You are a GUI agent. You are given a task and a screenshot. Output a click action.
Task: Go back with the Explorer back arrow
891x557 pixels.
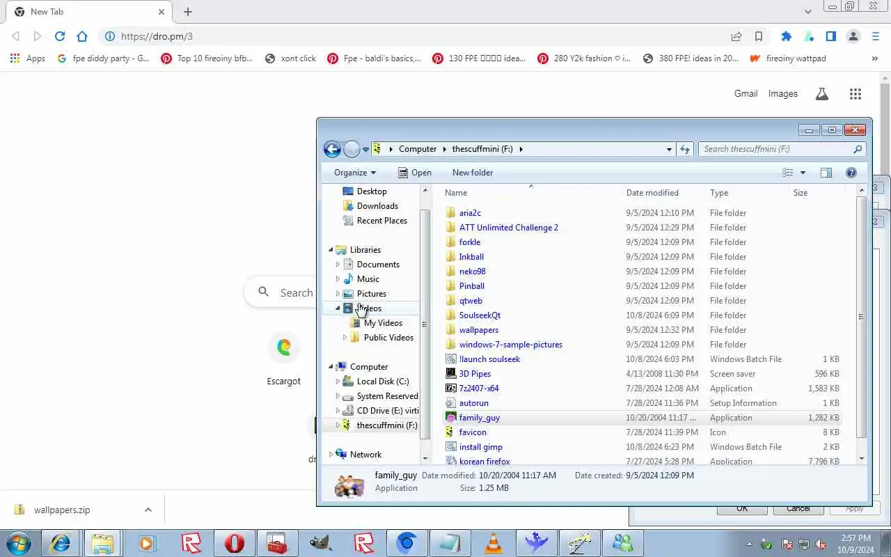pyautogui.click(x=332, y=149)
